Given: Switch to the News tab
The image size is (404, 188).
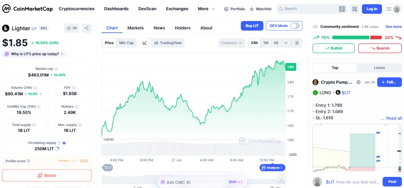Looking at the screenshot, I should (x=159, y=28).
